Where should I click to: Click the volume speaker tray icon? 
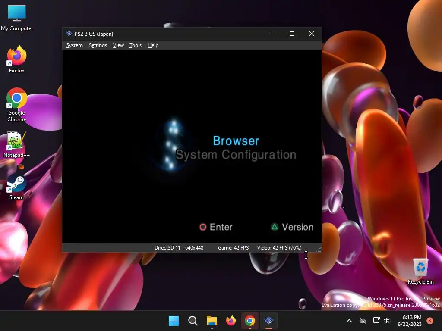[x=386, y=321]
